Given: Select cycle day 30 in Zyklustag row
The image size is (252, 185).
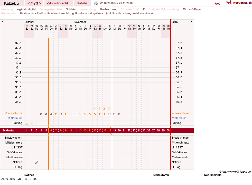Looking at the screenshot, I should (168, 130).
